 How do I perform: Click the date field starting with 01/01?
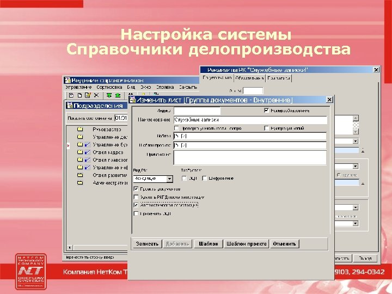point(121,118)
